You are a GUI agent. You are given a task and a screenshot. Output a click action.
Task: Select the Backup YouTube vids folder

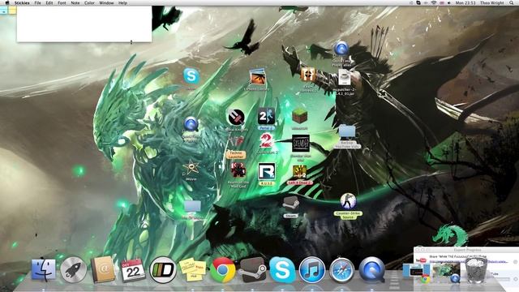tap(347, 131)
